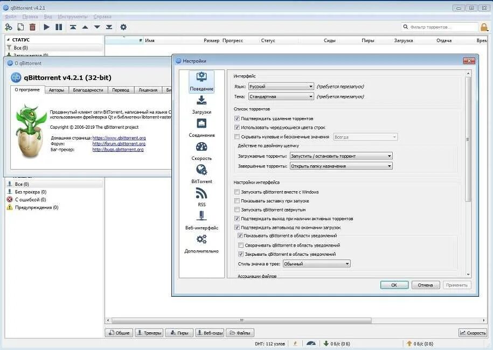Open the Загружаемые торренты action dropdown

coord(341,156)
